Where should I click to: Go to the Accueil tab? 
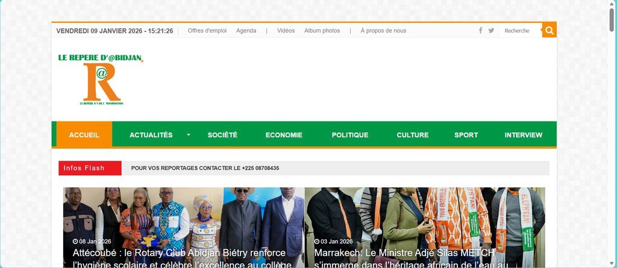click(x=84, y=134)
